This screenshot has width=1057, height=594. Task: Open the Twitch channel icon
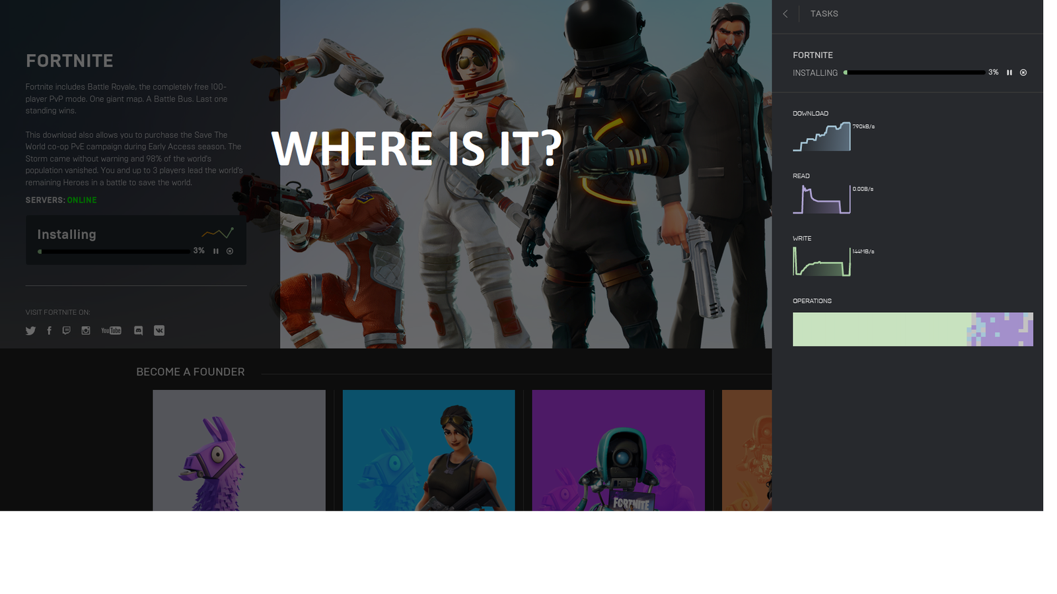66,331
